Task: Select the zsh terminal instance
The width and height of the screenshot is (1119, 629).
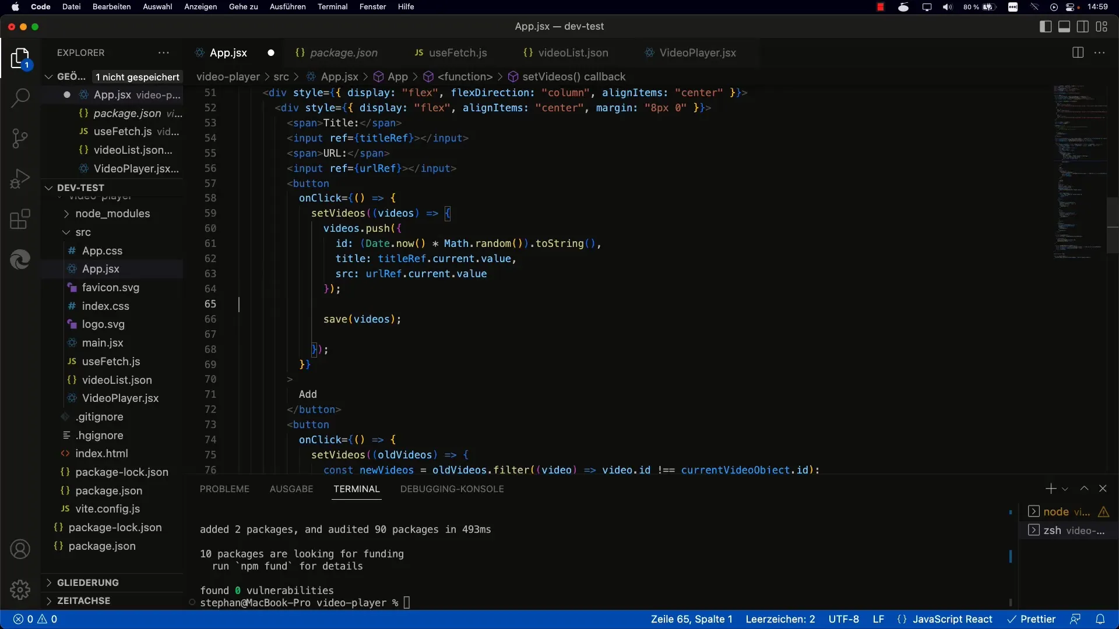Action: point(1068,530)
